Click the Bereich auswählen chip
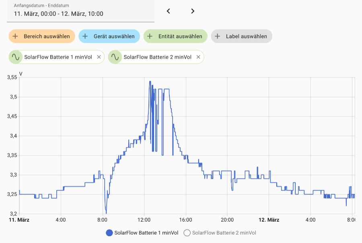Screen dimensions: 362x243 click(42, 36)
